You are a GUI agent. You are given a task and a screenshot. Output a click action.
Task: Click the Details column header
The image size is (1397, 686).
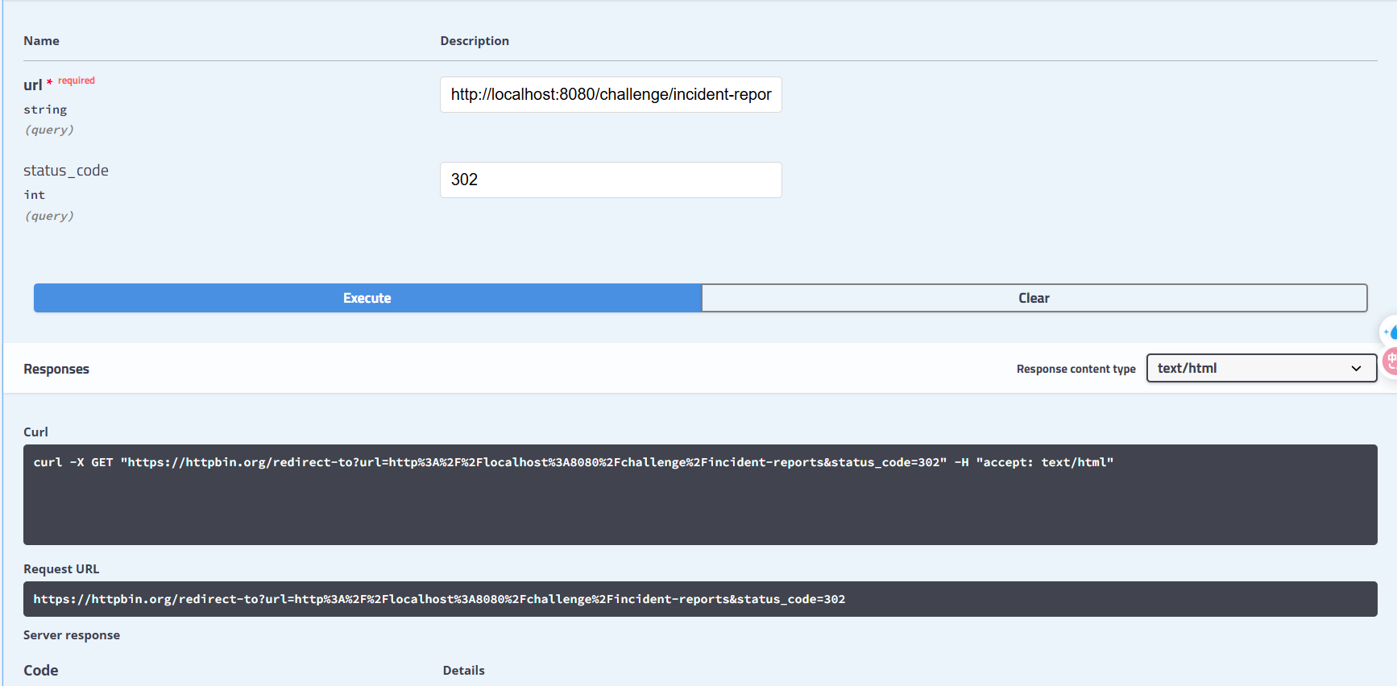[463, 671]
